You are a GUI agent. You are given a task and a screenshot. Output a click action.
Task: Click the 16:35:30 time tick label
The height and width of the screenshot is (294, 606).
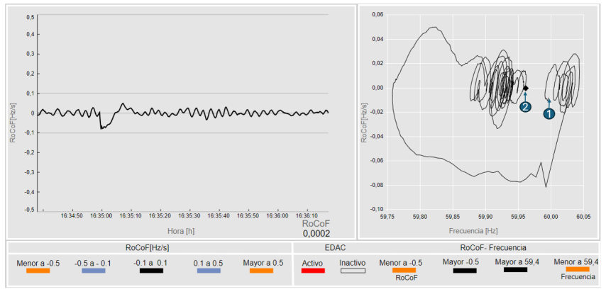(189, 215)
